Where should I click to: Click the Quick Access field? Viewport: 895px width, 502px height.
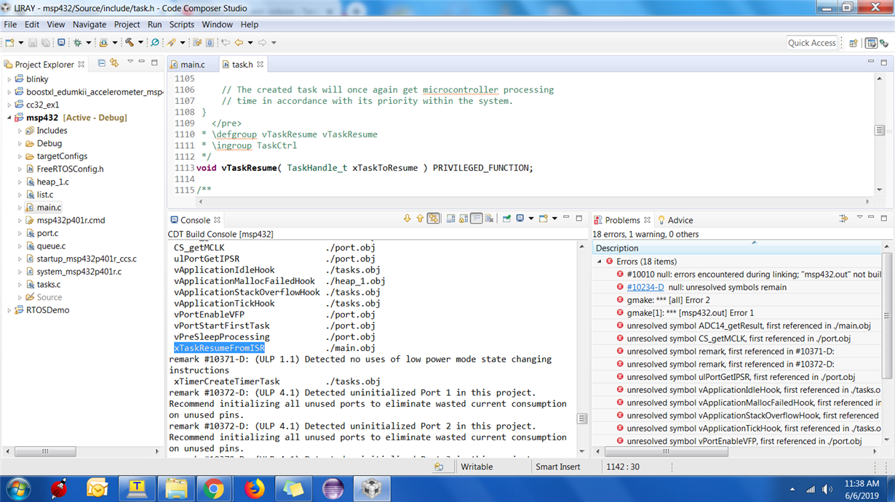(x=812, y=43)
